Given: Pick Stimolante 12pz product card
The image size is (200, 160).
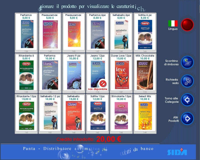Looking at the screenshot, I should (x=121, y=114).
